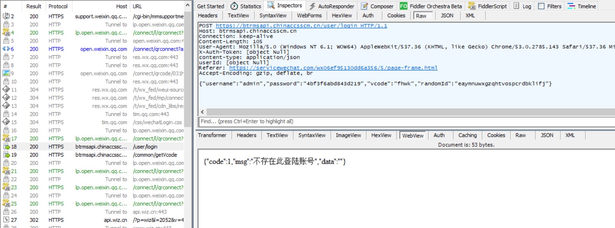Viewport: 615px width, 228px height.
Task: Open the servicewechat Referer link
Action: (x=333, y=68)
